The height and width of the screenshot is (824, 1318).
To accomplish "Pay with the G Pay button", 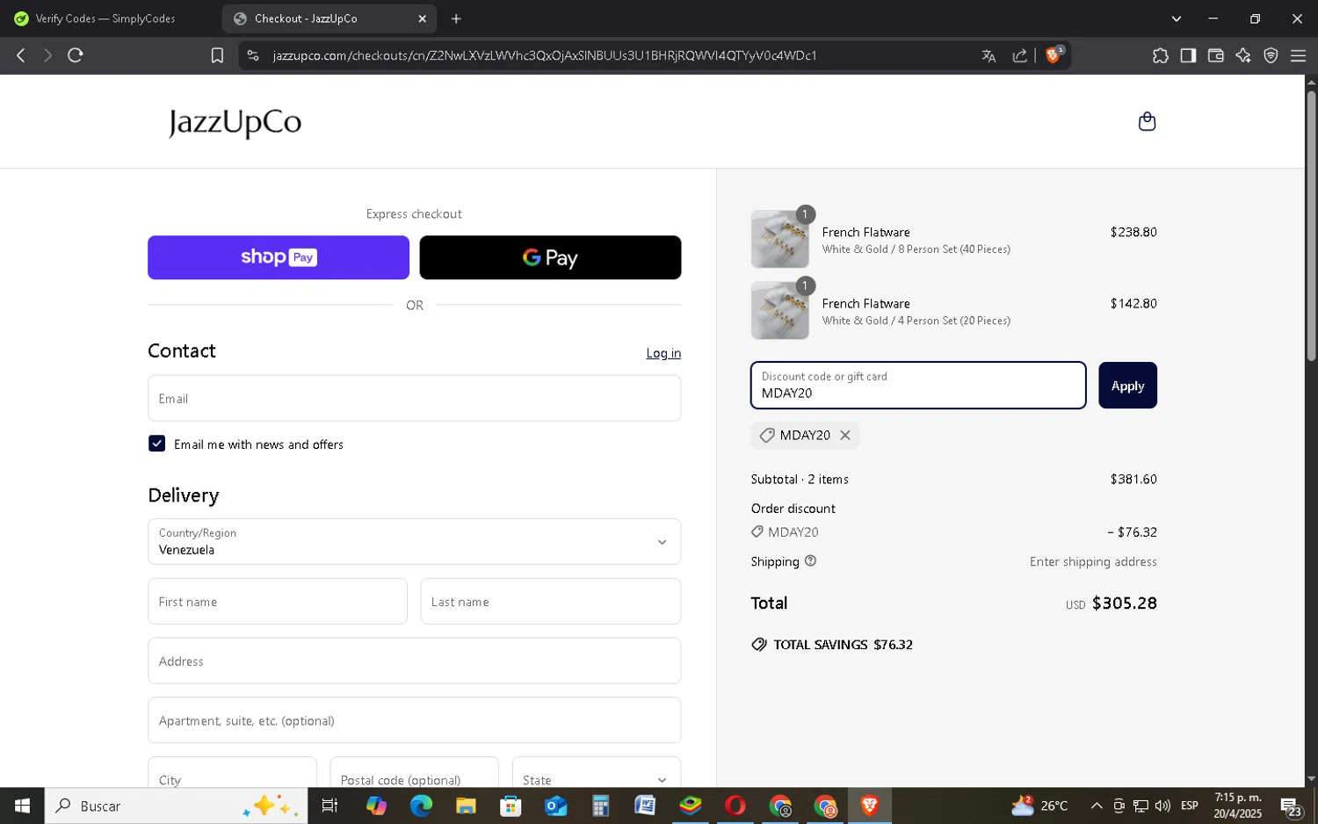I will point(550,257).
